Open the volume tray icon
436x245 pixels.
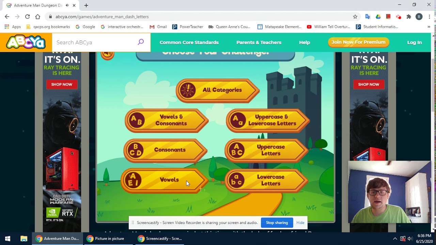point(410,239)
